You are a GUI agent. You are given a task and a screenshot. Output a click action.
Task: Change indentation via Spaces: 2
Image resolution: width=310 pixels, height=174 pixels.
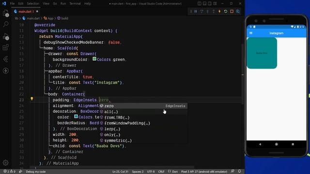[x=138, y=172]
